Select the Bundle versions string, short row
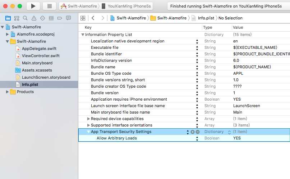The width and height of the screenshot is (290, 179). pos(184,80)
